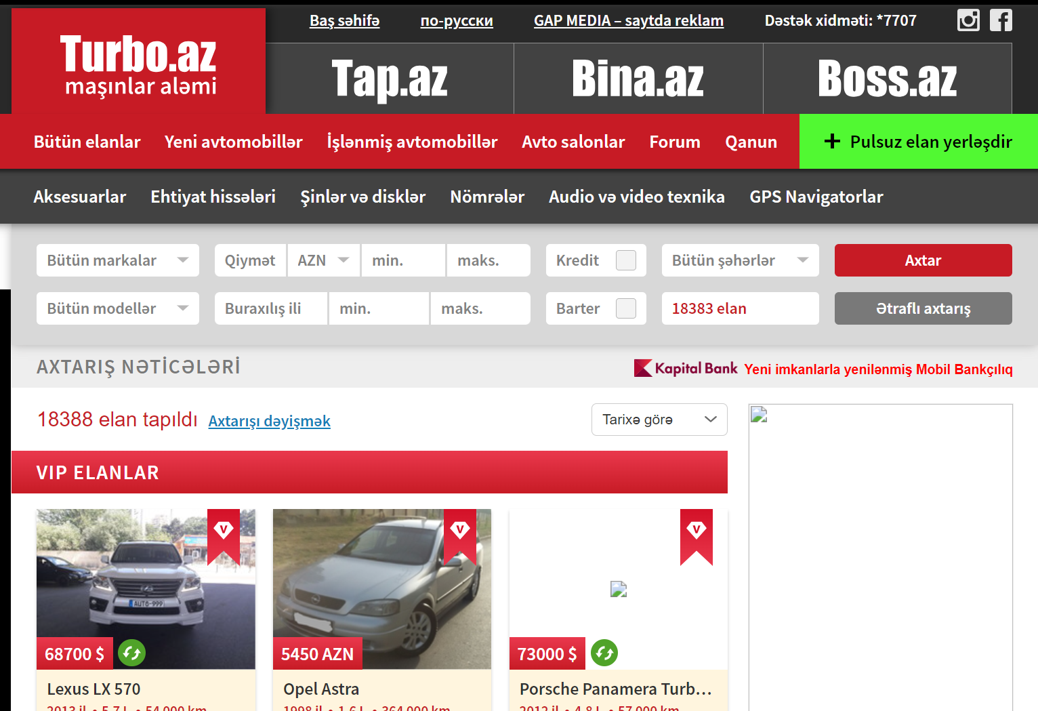
Task: Click the 73000 $ price tag
Action: coord(547,653)
